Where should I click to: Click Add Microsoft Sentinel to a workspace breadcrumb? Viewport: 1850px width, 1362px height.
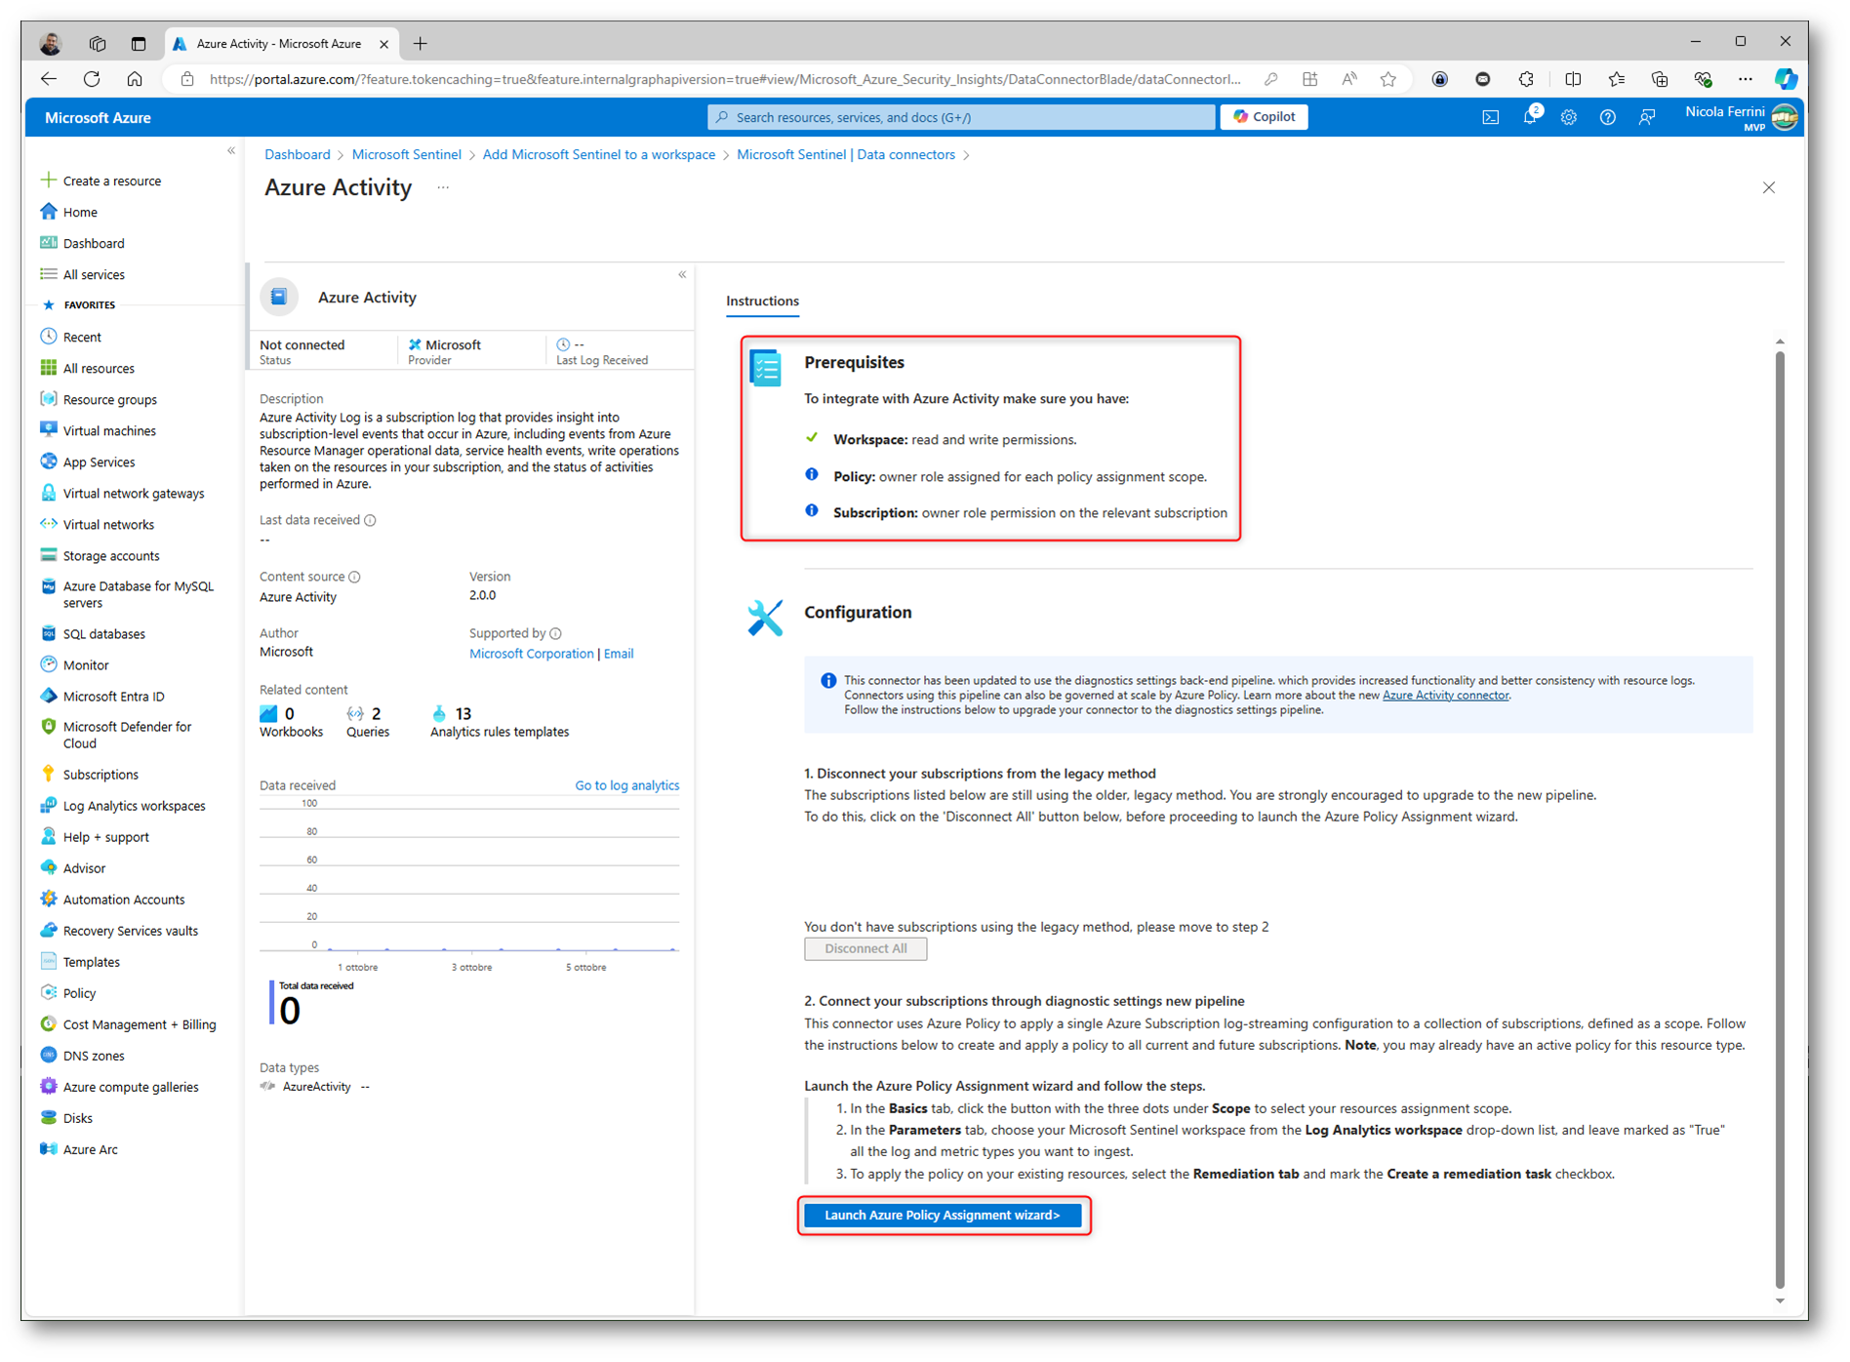click(598, 154)
